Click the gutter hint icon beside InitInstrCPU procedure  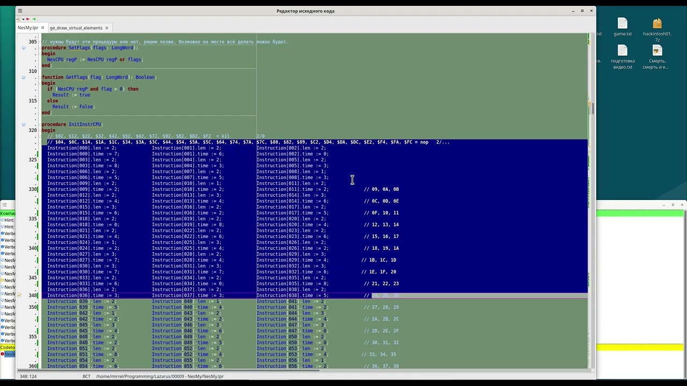23,124
